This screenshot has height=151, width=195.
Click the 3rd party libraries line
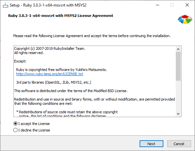[x=53, y=82]
